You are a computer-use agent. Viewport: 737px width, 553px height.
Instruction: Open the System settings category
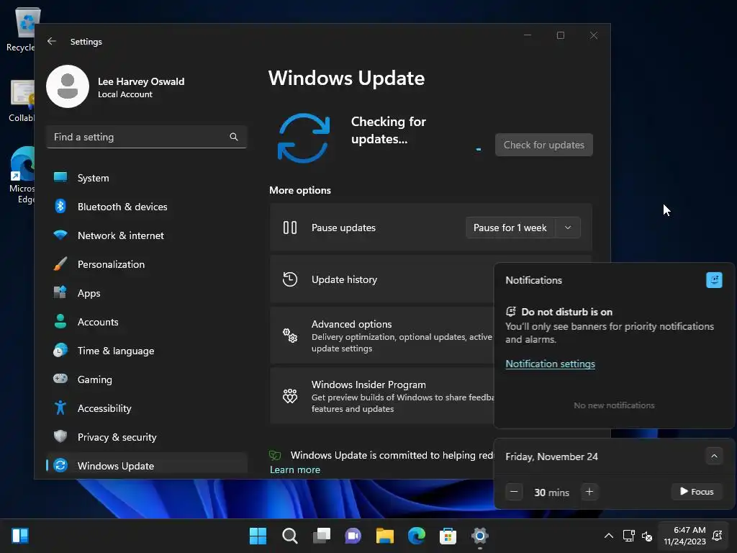coord(147,178)
